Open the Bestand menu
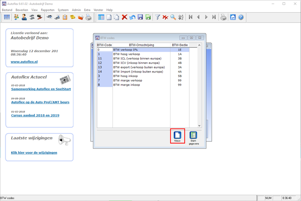The width and height of the screenshot is (301, 201). point(7,10)
